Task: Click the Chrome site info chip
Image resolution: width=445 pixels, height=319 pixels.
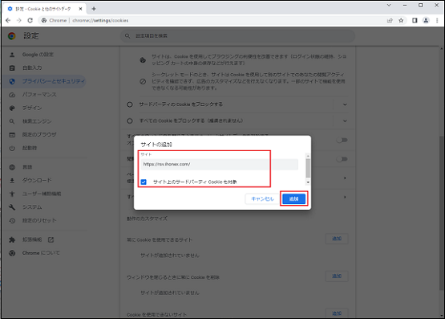Action: (x=54, y=20)
